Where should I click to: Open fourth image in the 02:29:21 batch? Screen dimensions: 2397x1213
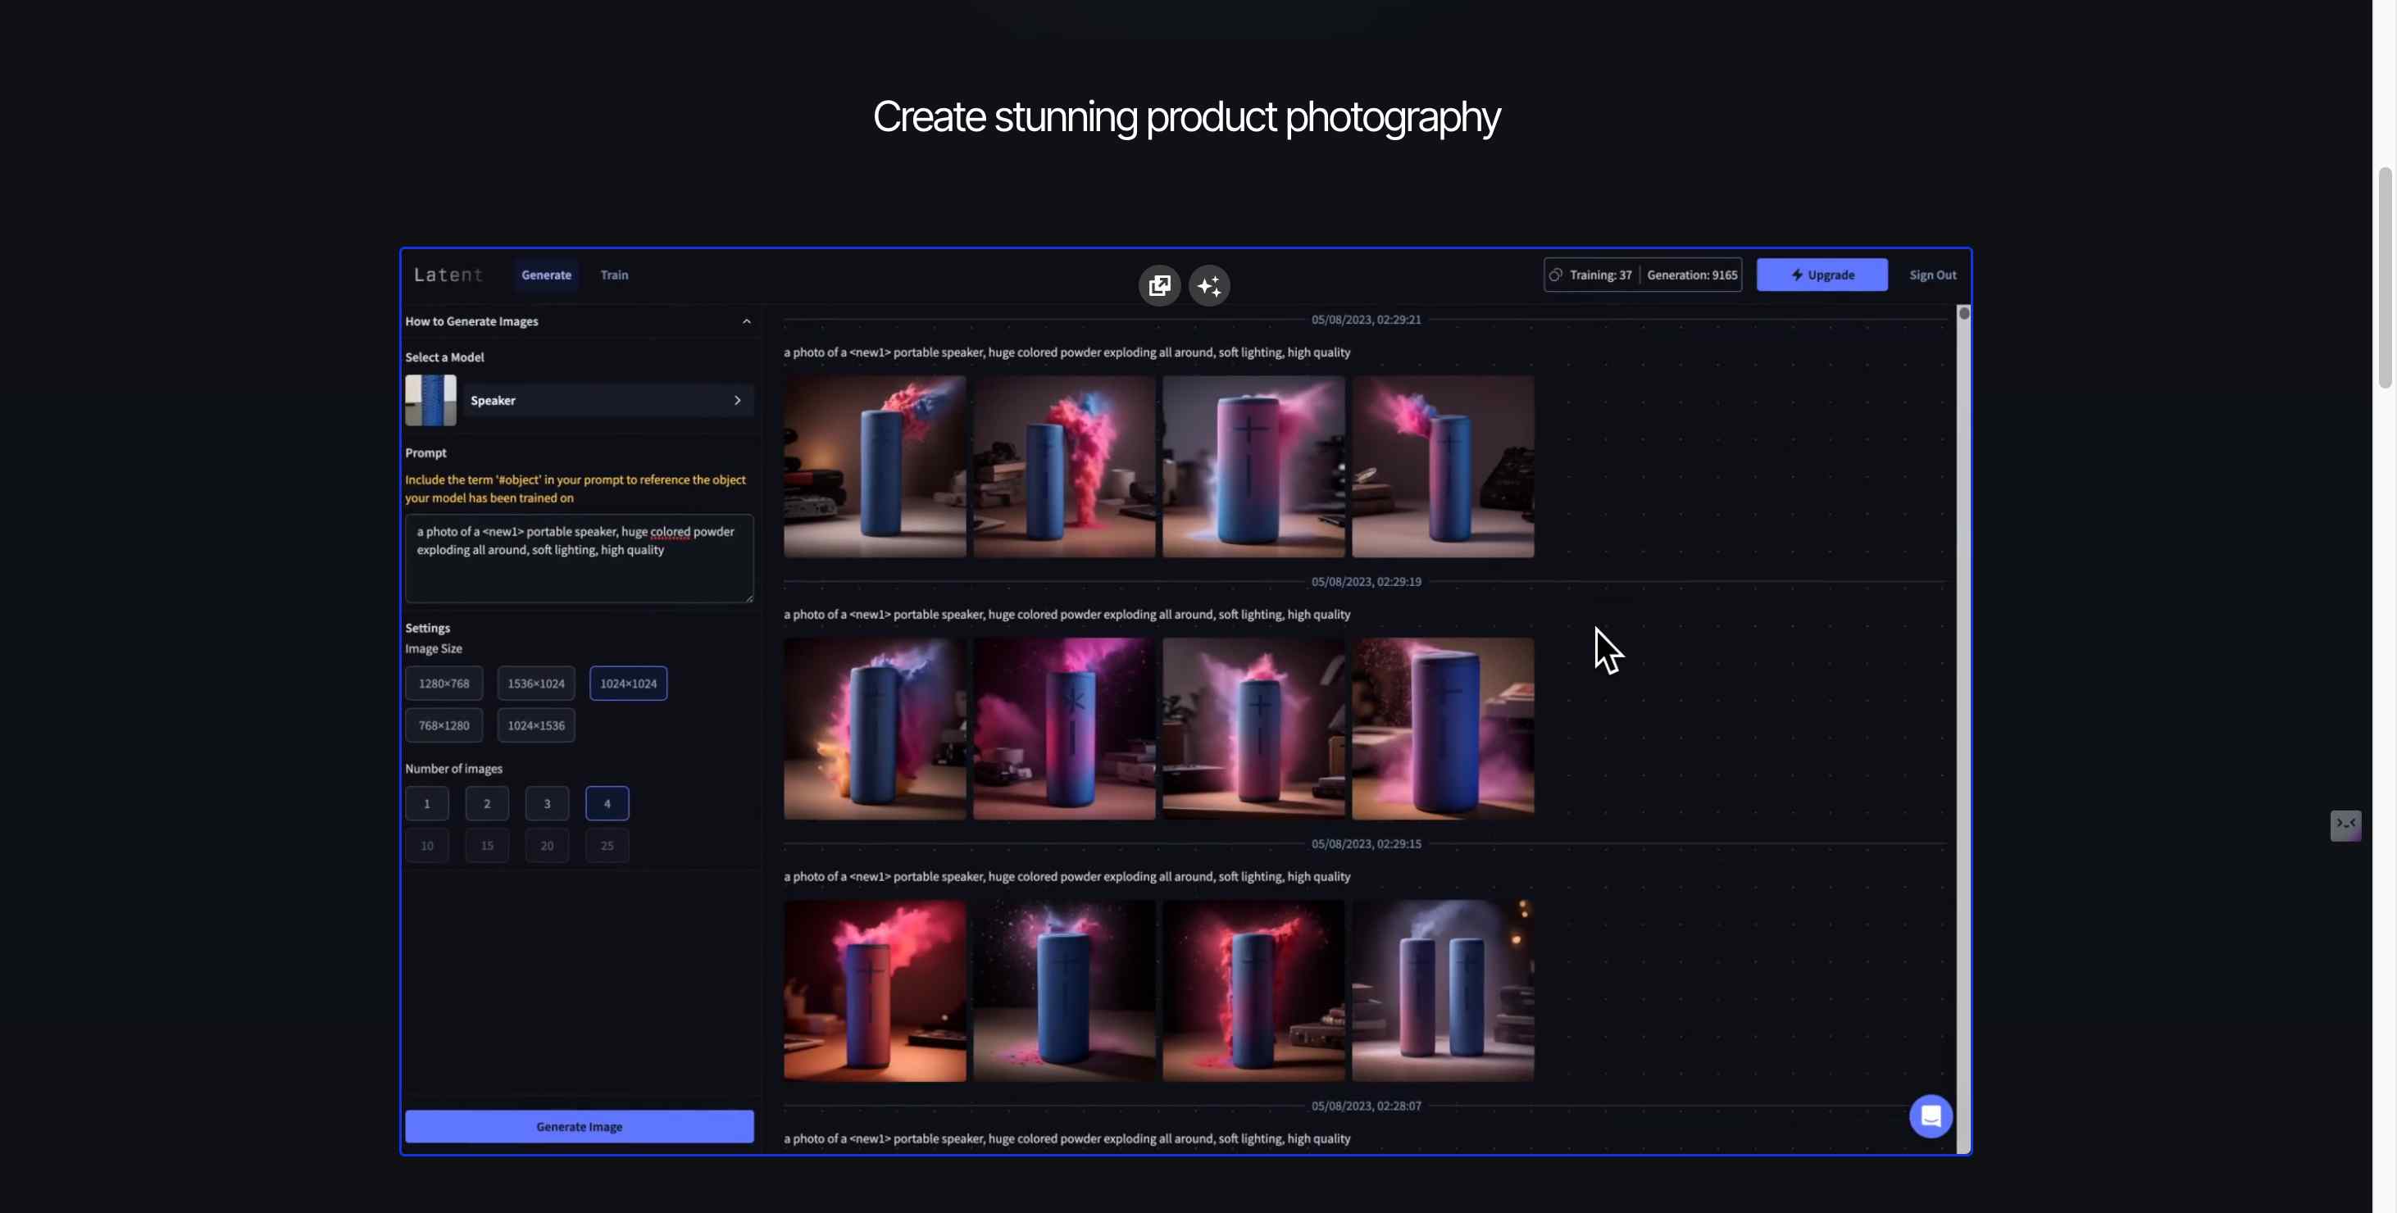pos(1444,466)
